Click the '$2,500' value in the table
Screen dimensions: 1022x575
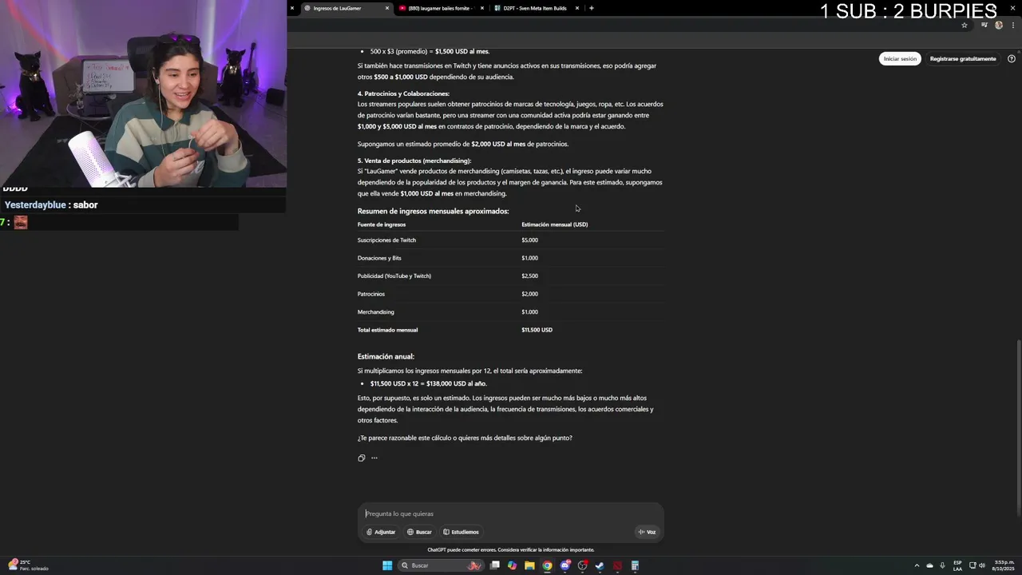(x=529, y=276)
